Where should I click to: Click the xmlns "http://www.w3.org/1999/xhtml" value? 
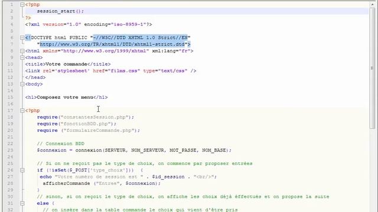[x=105, y=51]
